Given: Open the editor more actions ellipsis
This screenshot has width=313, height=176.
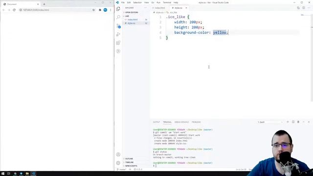Looking at the screenshot, I should click(309, 8).
